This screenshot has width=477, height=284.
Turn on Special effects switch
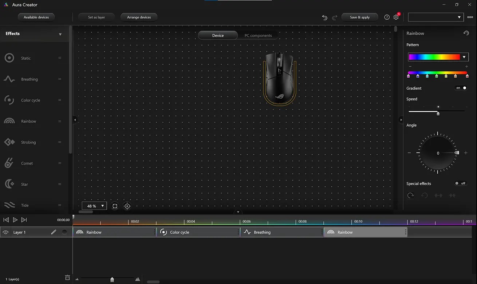[461, 184]
